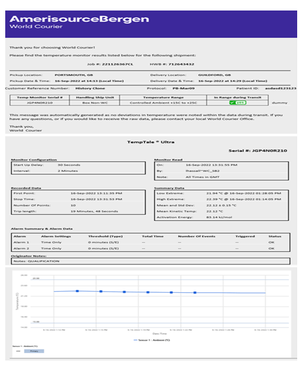Click pickup time 16-Sep-2022 at 14:13

coord(89,81)
